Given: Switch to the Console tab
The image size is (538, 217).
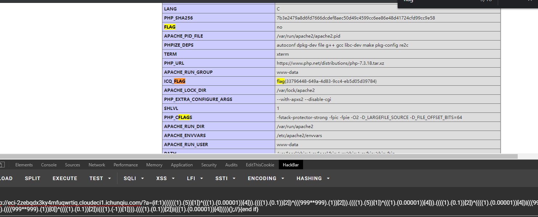Looking at the screenshot, I should coord(49,165).
